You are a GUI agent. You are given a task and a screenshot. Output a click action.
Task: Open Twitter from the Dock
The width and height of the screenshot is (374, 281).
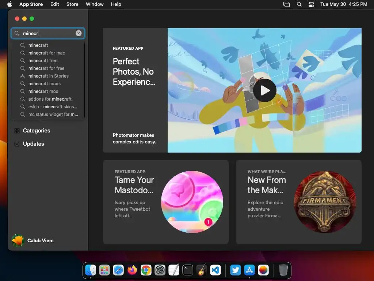point(236,270)
